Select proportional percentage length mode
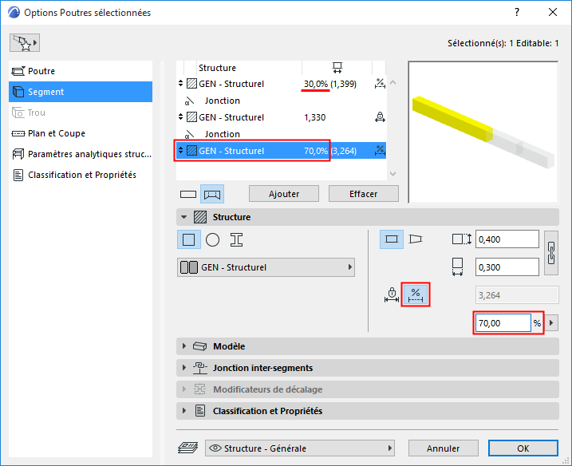This screenshot has width=572, height=466. coord(416,295)
